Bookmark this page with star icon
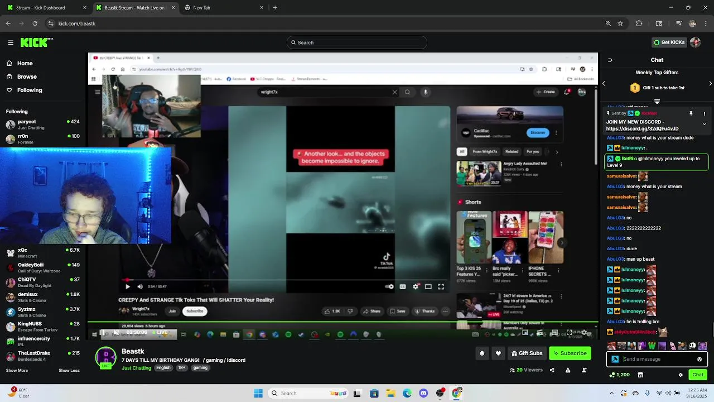Image resolution: width=714 pixels, height=402 pixels. 620,23
